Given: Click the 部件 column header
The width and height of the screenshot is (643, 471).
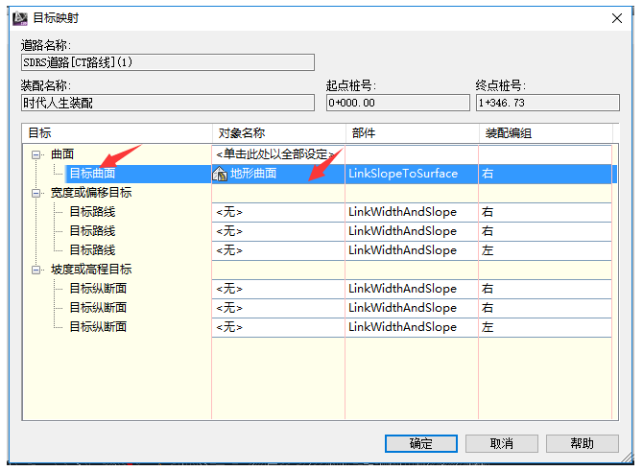Looking at the screenshot, I should pyautogui.click(x=412, y=133).
